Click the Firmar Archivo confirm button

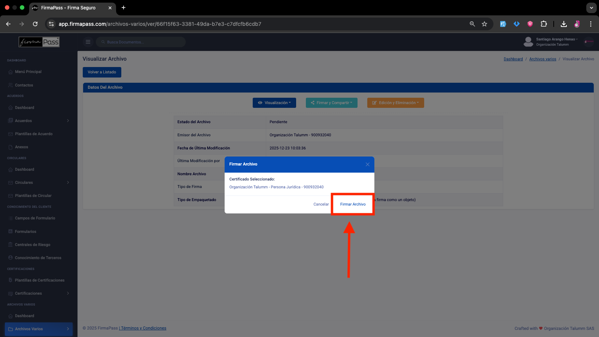pyautogui.click(x=353, y=204)
